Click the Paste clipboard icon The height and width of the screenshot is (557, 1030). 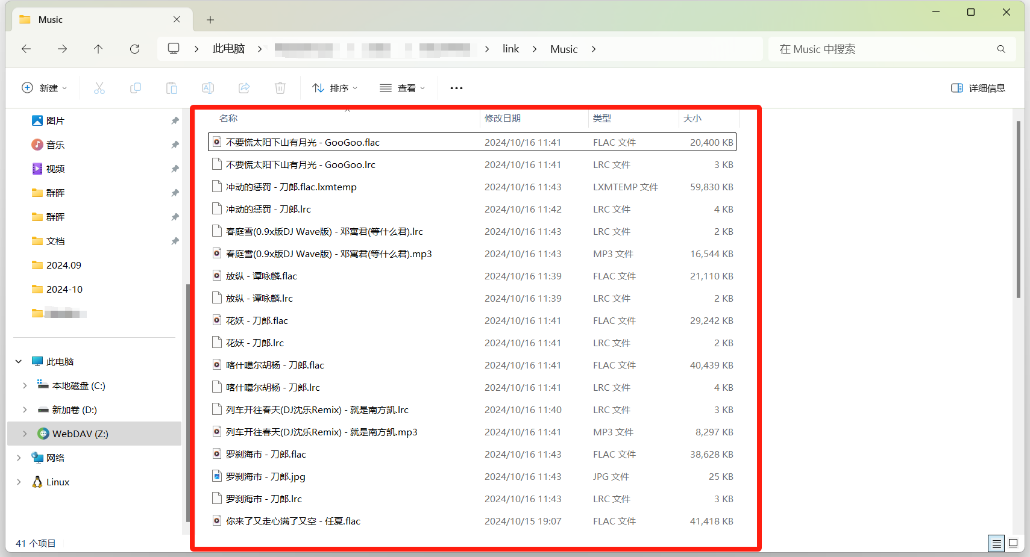click(172, 88)
